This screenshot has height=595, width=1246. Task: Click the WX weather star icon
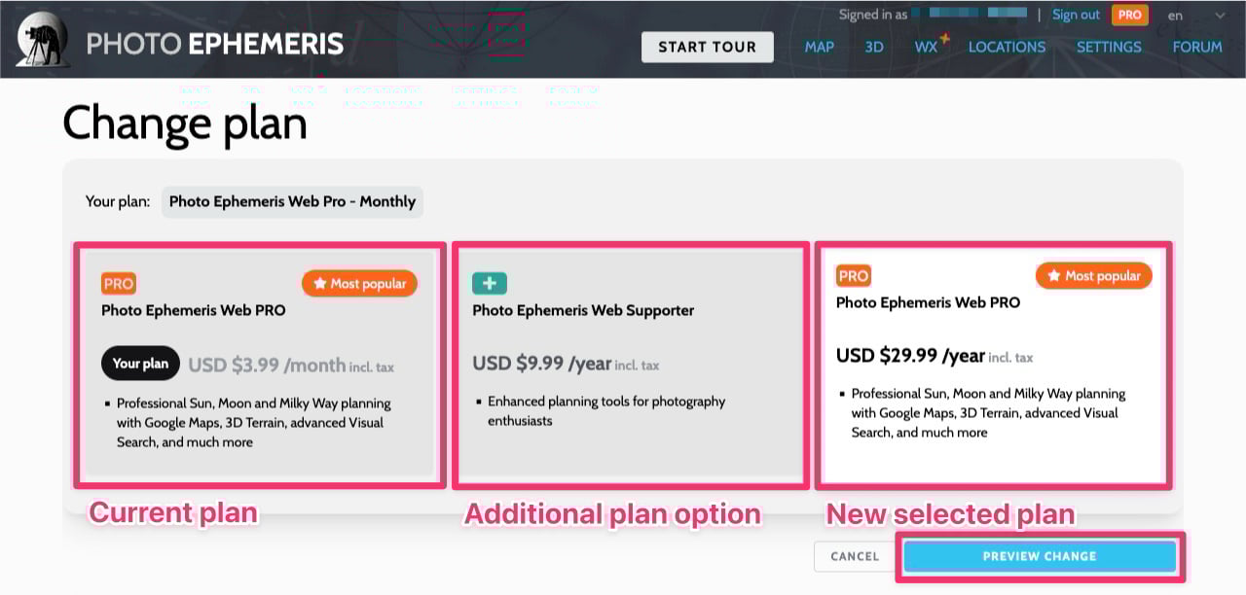[943, 39]
